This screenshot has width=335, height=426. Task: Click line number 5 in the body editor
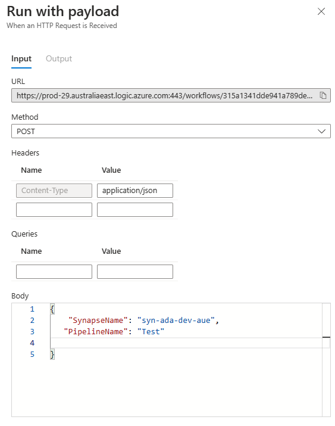coord(32,355)
